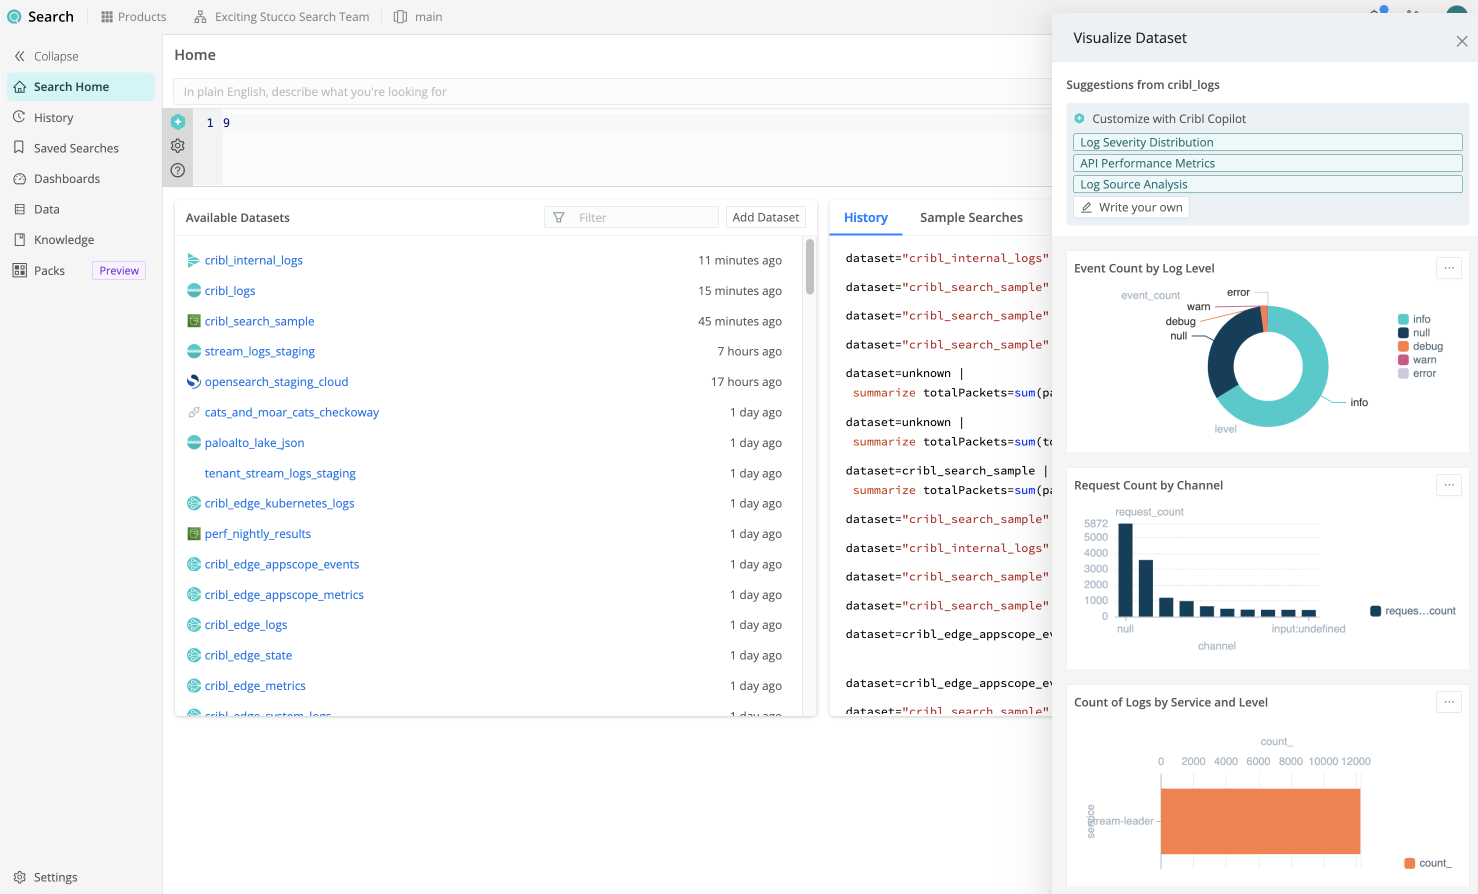The height and width of the screenshot is (894, 1478).
Task: Click the tallest null bar in channel chart
Action: 1125,570
